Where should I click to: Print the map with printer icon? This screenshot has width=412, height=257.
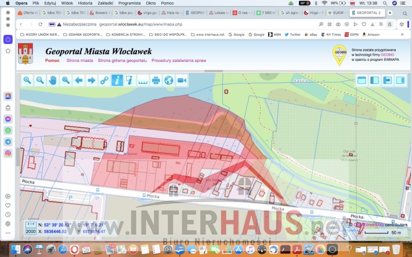click(156, 80)
